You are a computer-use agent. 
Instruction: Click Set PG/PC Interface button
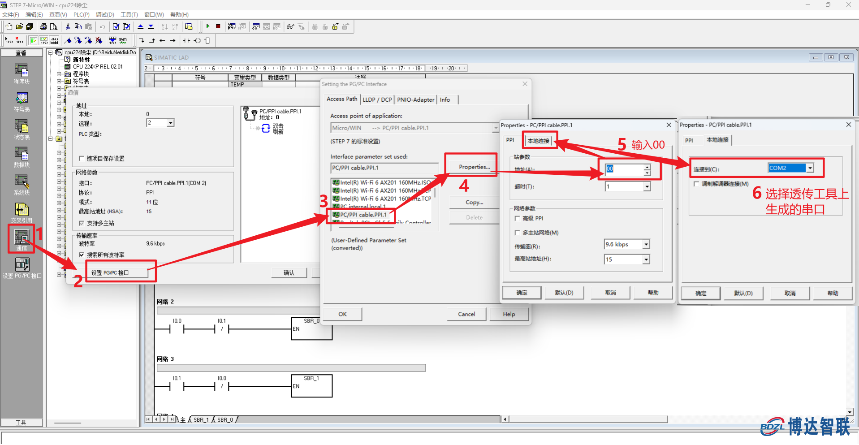117,272
